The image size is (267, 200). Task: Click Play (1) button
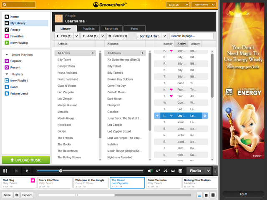click(x=64, y=36)
